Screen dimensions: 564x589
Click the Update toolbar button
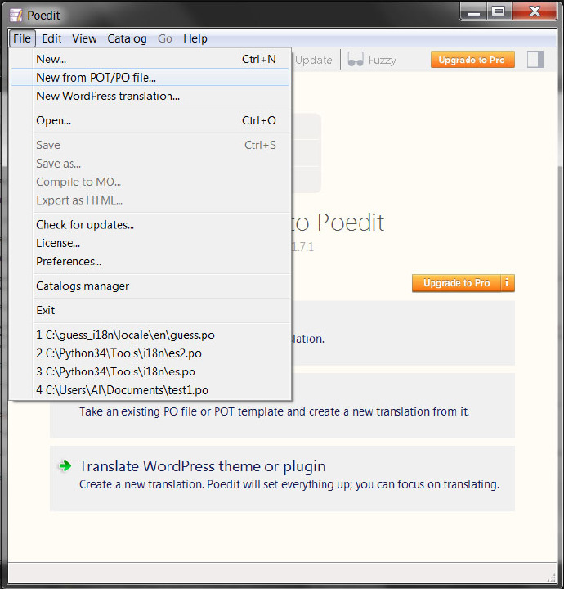[x=313, y=60]
